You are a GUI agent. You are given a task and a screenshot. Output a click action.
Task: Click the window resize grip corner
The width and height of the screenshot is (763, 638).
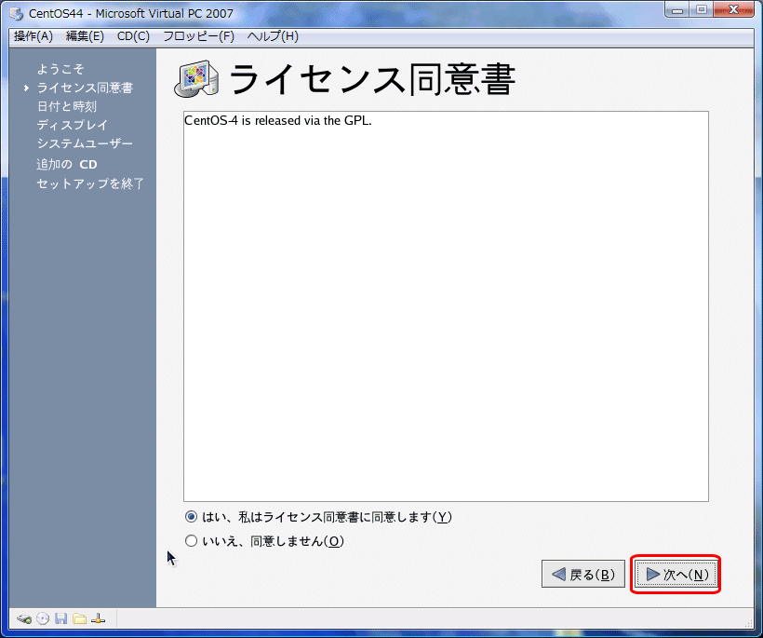tap(749, 623)
